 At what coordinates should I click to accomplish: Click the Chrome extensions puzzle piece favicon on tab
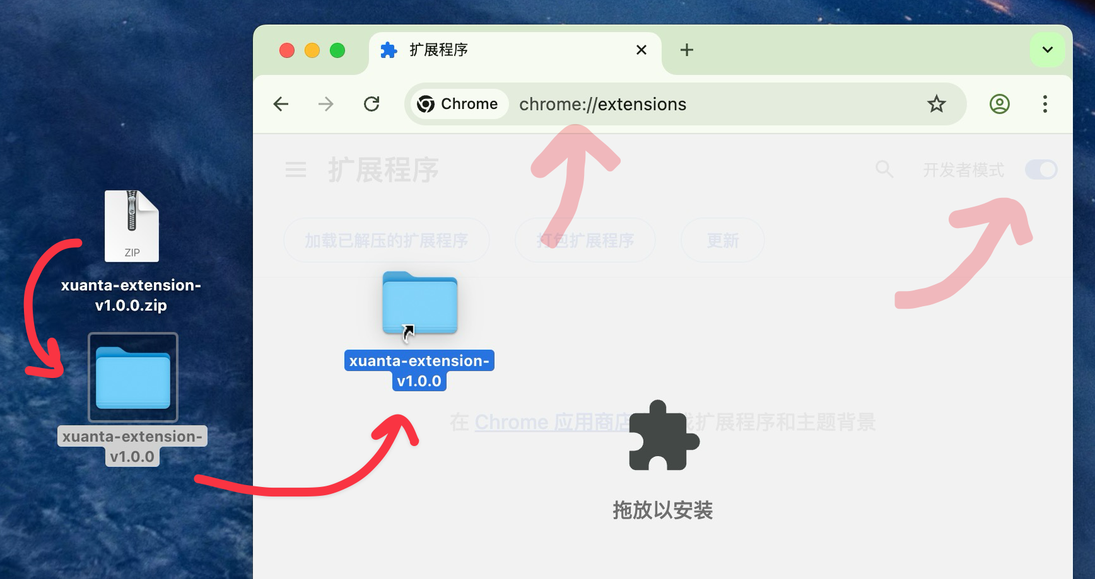pos(389,50)
